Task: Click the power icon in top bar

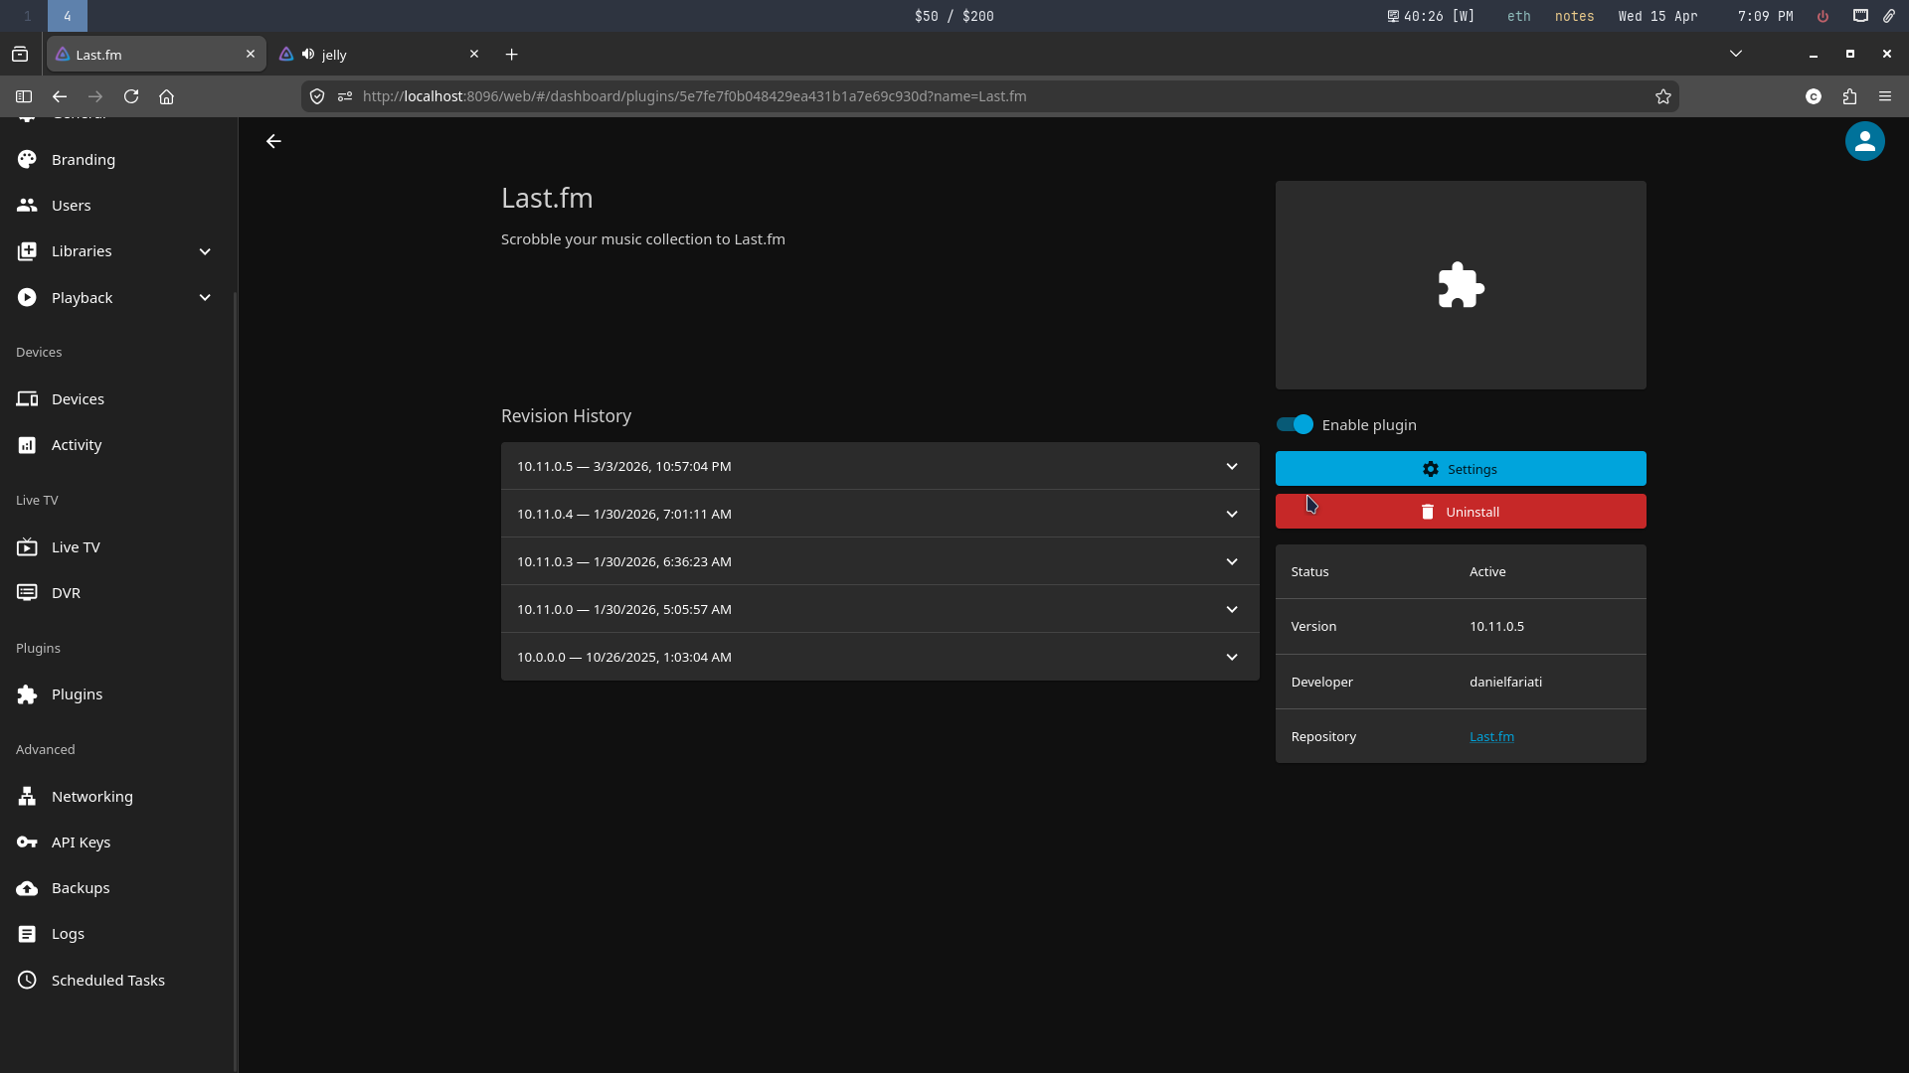Action: pos(1822,16)
